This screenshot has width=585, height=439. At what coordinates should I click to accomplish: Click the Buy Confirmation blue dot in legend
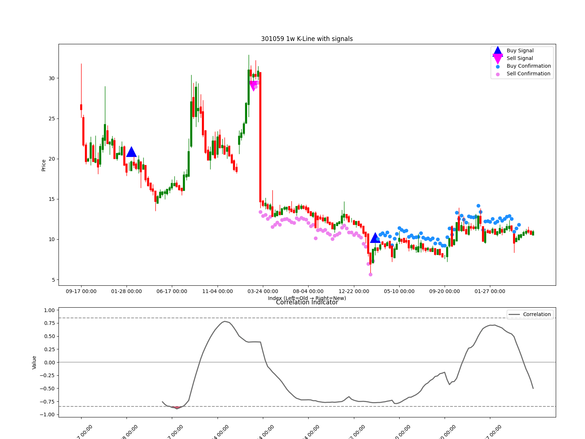(x=498, y=67)
